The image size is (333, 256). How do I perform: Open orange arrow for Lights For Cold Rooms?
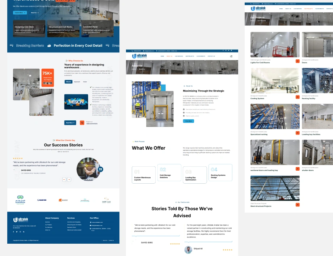point(298,61)
